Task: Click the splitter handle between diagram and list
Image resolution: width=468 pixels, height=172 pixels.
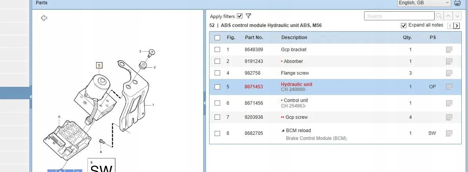Action: [x=204, y=103]
